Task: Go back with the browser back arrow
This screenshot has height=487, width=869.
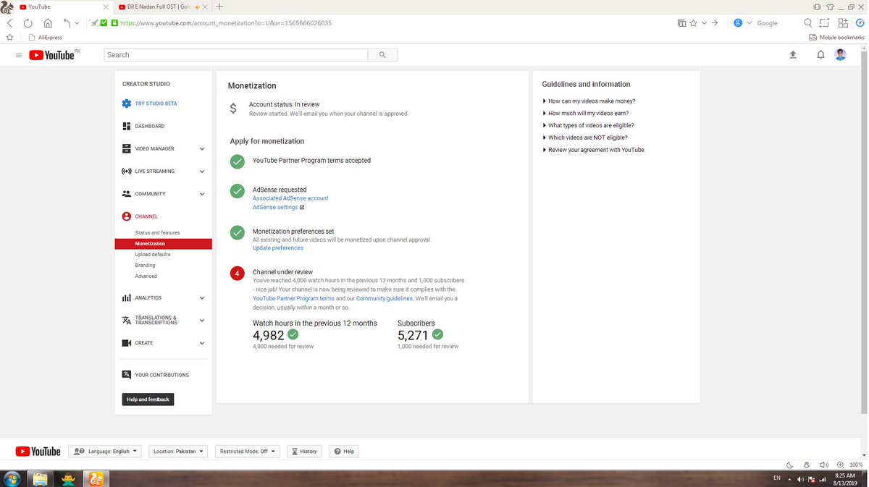Action: [9, 23]
